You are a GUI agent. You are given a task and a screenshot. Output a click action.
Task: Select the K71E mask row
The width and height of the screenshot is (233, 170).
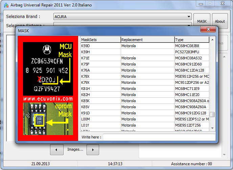click(145, 58)
